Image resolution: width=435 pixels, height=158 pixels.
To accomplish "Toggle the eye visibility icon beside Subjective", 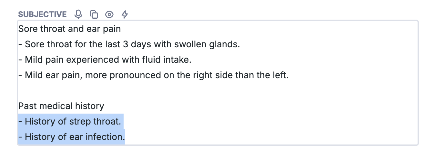I will point(109,14).
